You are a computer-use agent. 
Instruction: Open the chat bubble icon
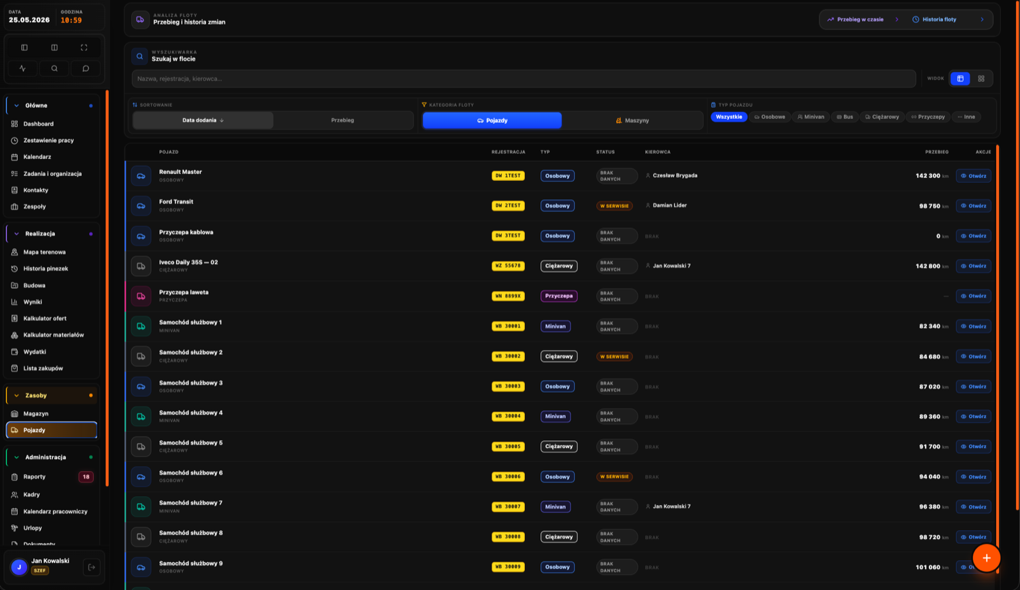(86, 68)
